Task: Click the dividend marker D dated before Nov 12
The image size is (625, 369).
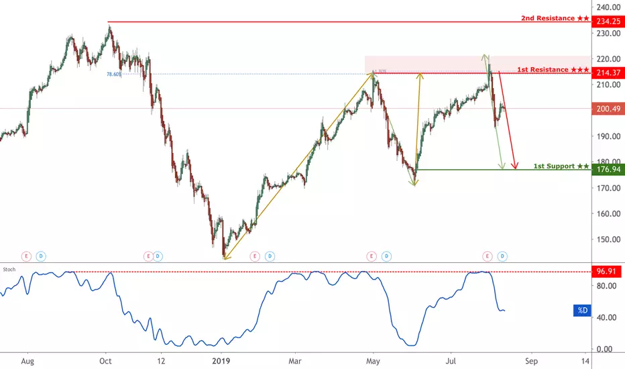Action: pyautogui.click(x=158, y=256)
